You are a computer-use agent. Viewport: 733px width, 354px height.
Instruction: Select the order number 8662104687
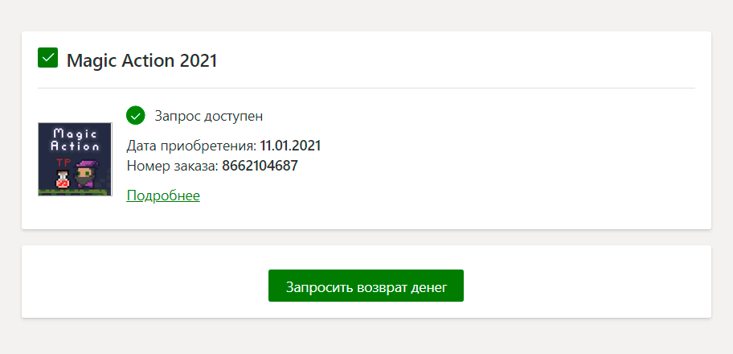pyautogui.click(x=254, y=166)
